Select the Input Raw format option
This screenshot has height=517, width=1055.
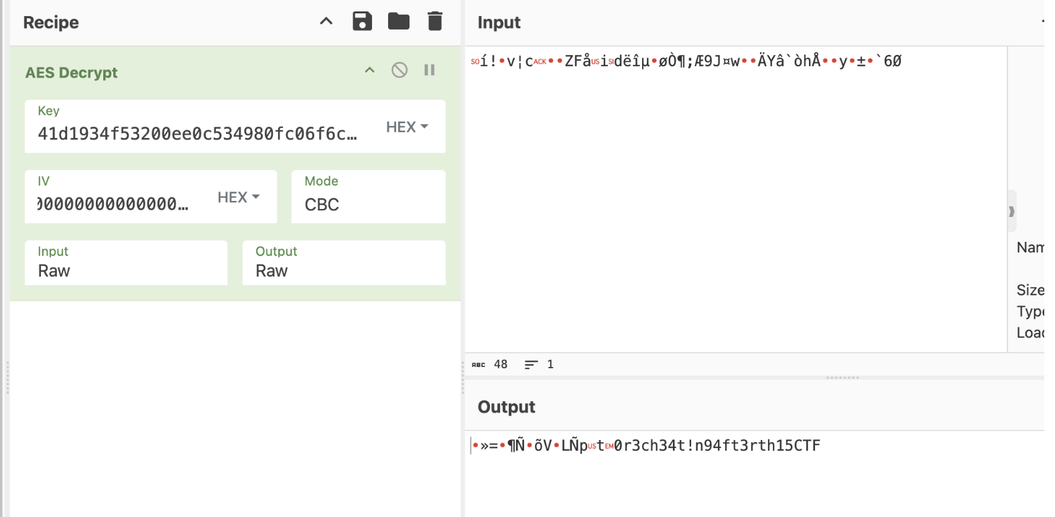126,270
